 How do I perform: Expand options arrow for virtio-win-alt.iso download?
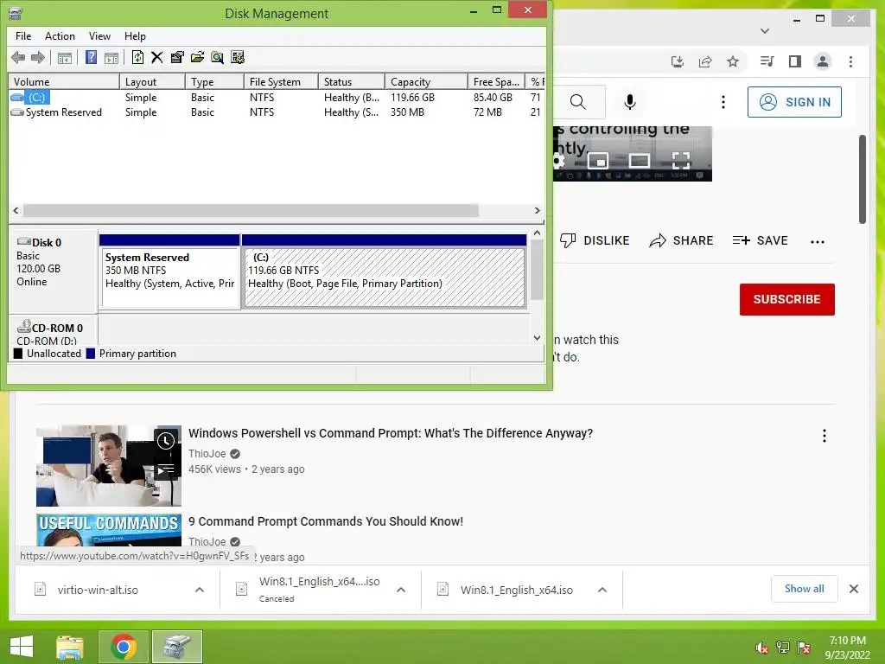click(x=200, y=590)
